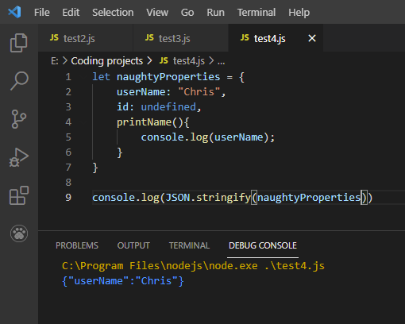The height and width of the screenshot is (324, 405).
Task: Expand the Coding projects breadcrumb
Action: click(107, 61)
